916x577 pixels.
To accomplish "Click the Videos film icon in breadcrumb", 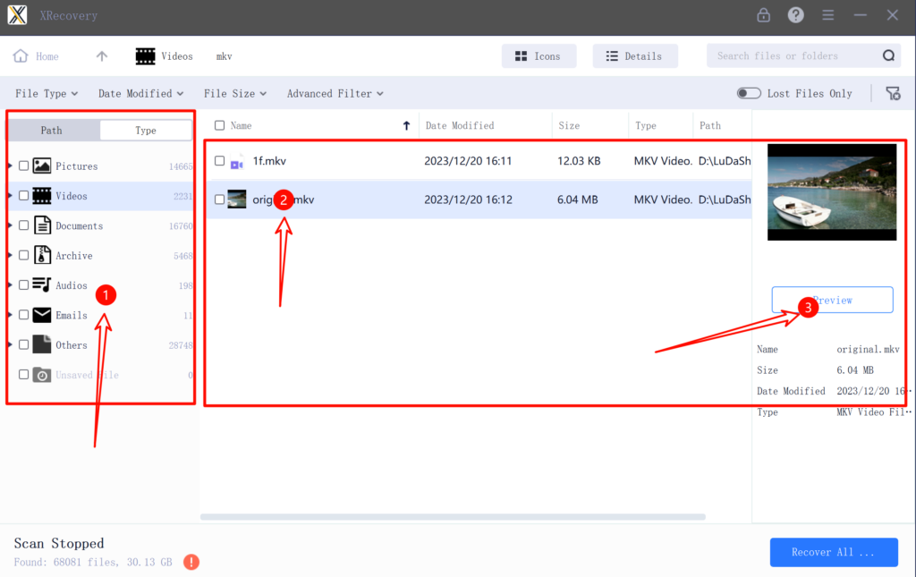I will 146,56.
